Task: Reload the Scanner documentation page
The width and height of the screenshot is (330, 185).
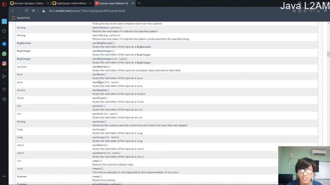Action: coord(26,11)
